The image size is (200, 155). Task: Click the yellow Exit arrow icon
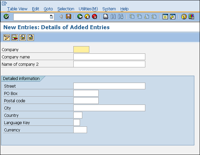[87, 17]
